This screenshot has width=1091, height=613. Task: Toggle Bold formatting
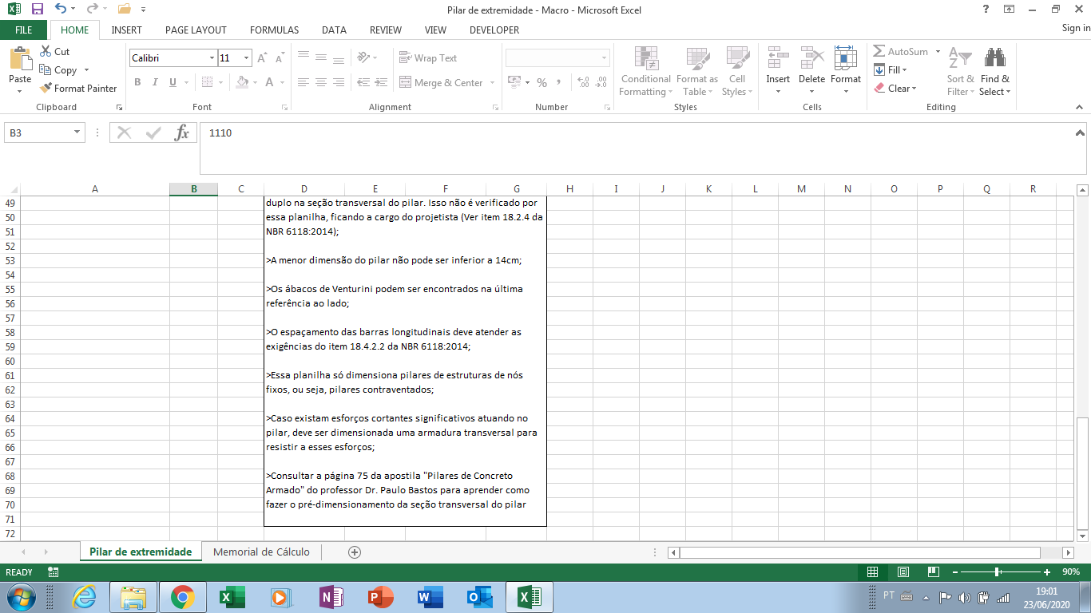pos(137,82)
